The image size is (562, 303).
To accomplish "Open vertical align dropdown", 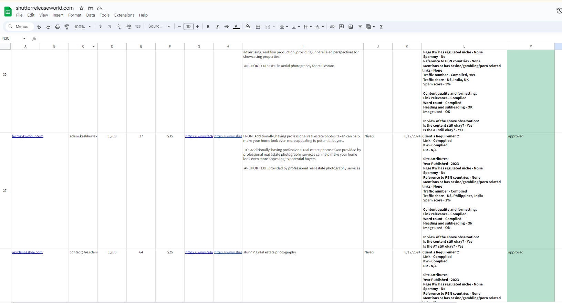I will [296, 27].
